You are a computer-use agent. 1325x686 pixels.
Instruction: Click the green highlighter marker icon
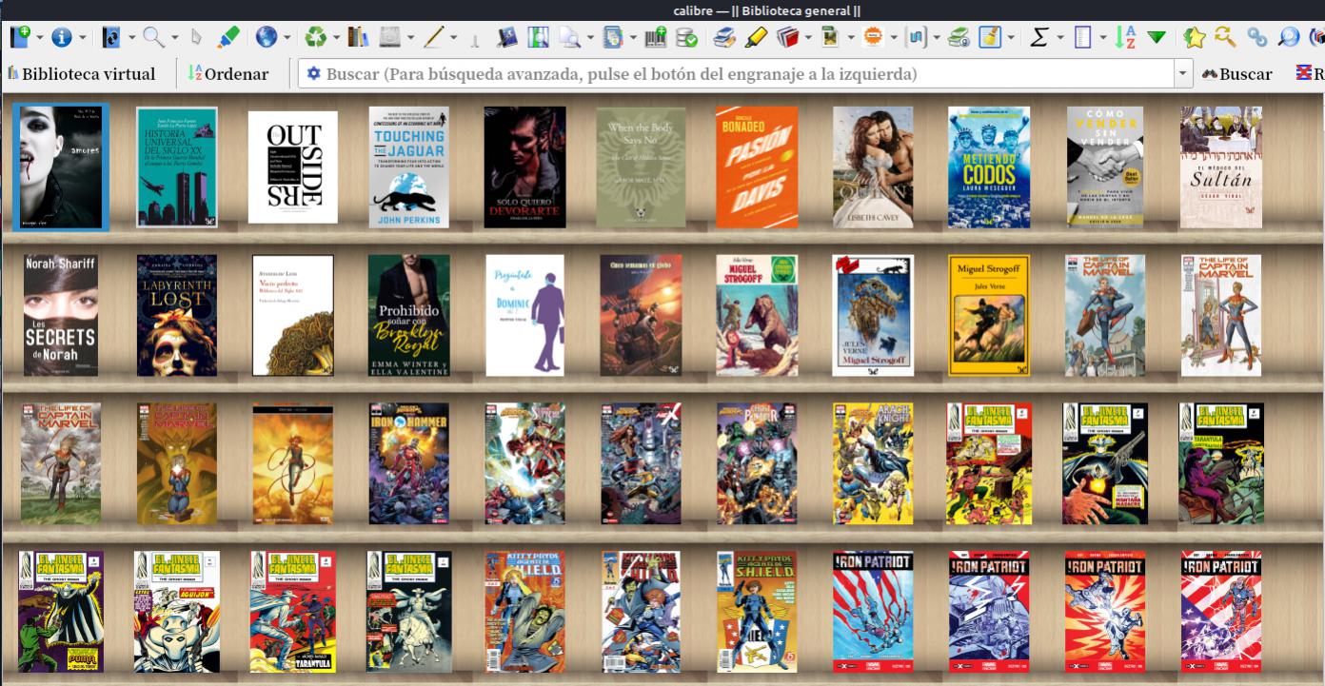tap(228, 37)
